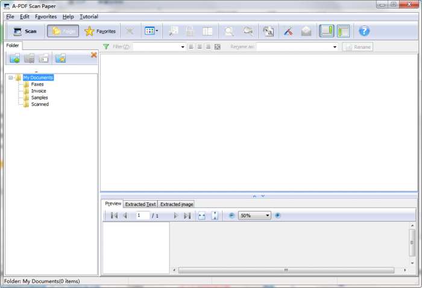
Task: Click the Scan button in the toolbar
Action: pos(25,31)
